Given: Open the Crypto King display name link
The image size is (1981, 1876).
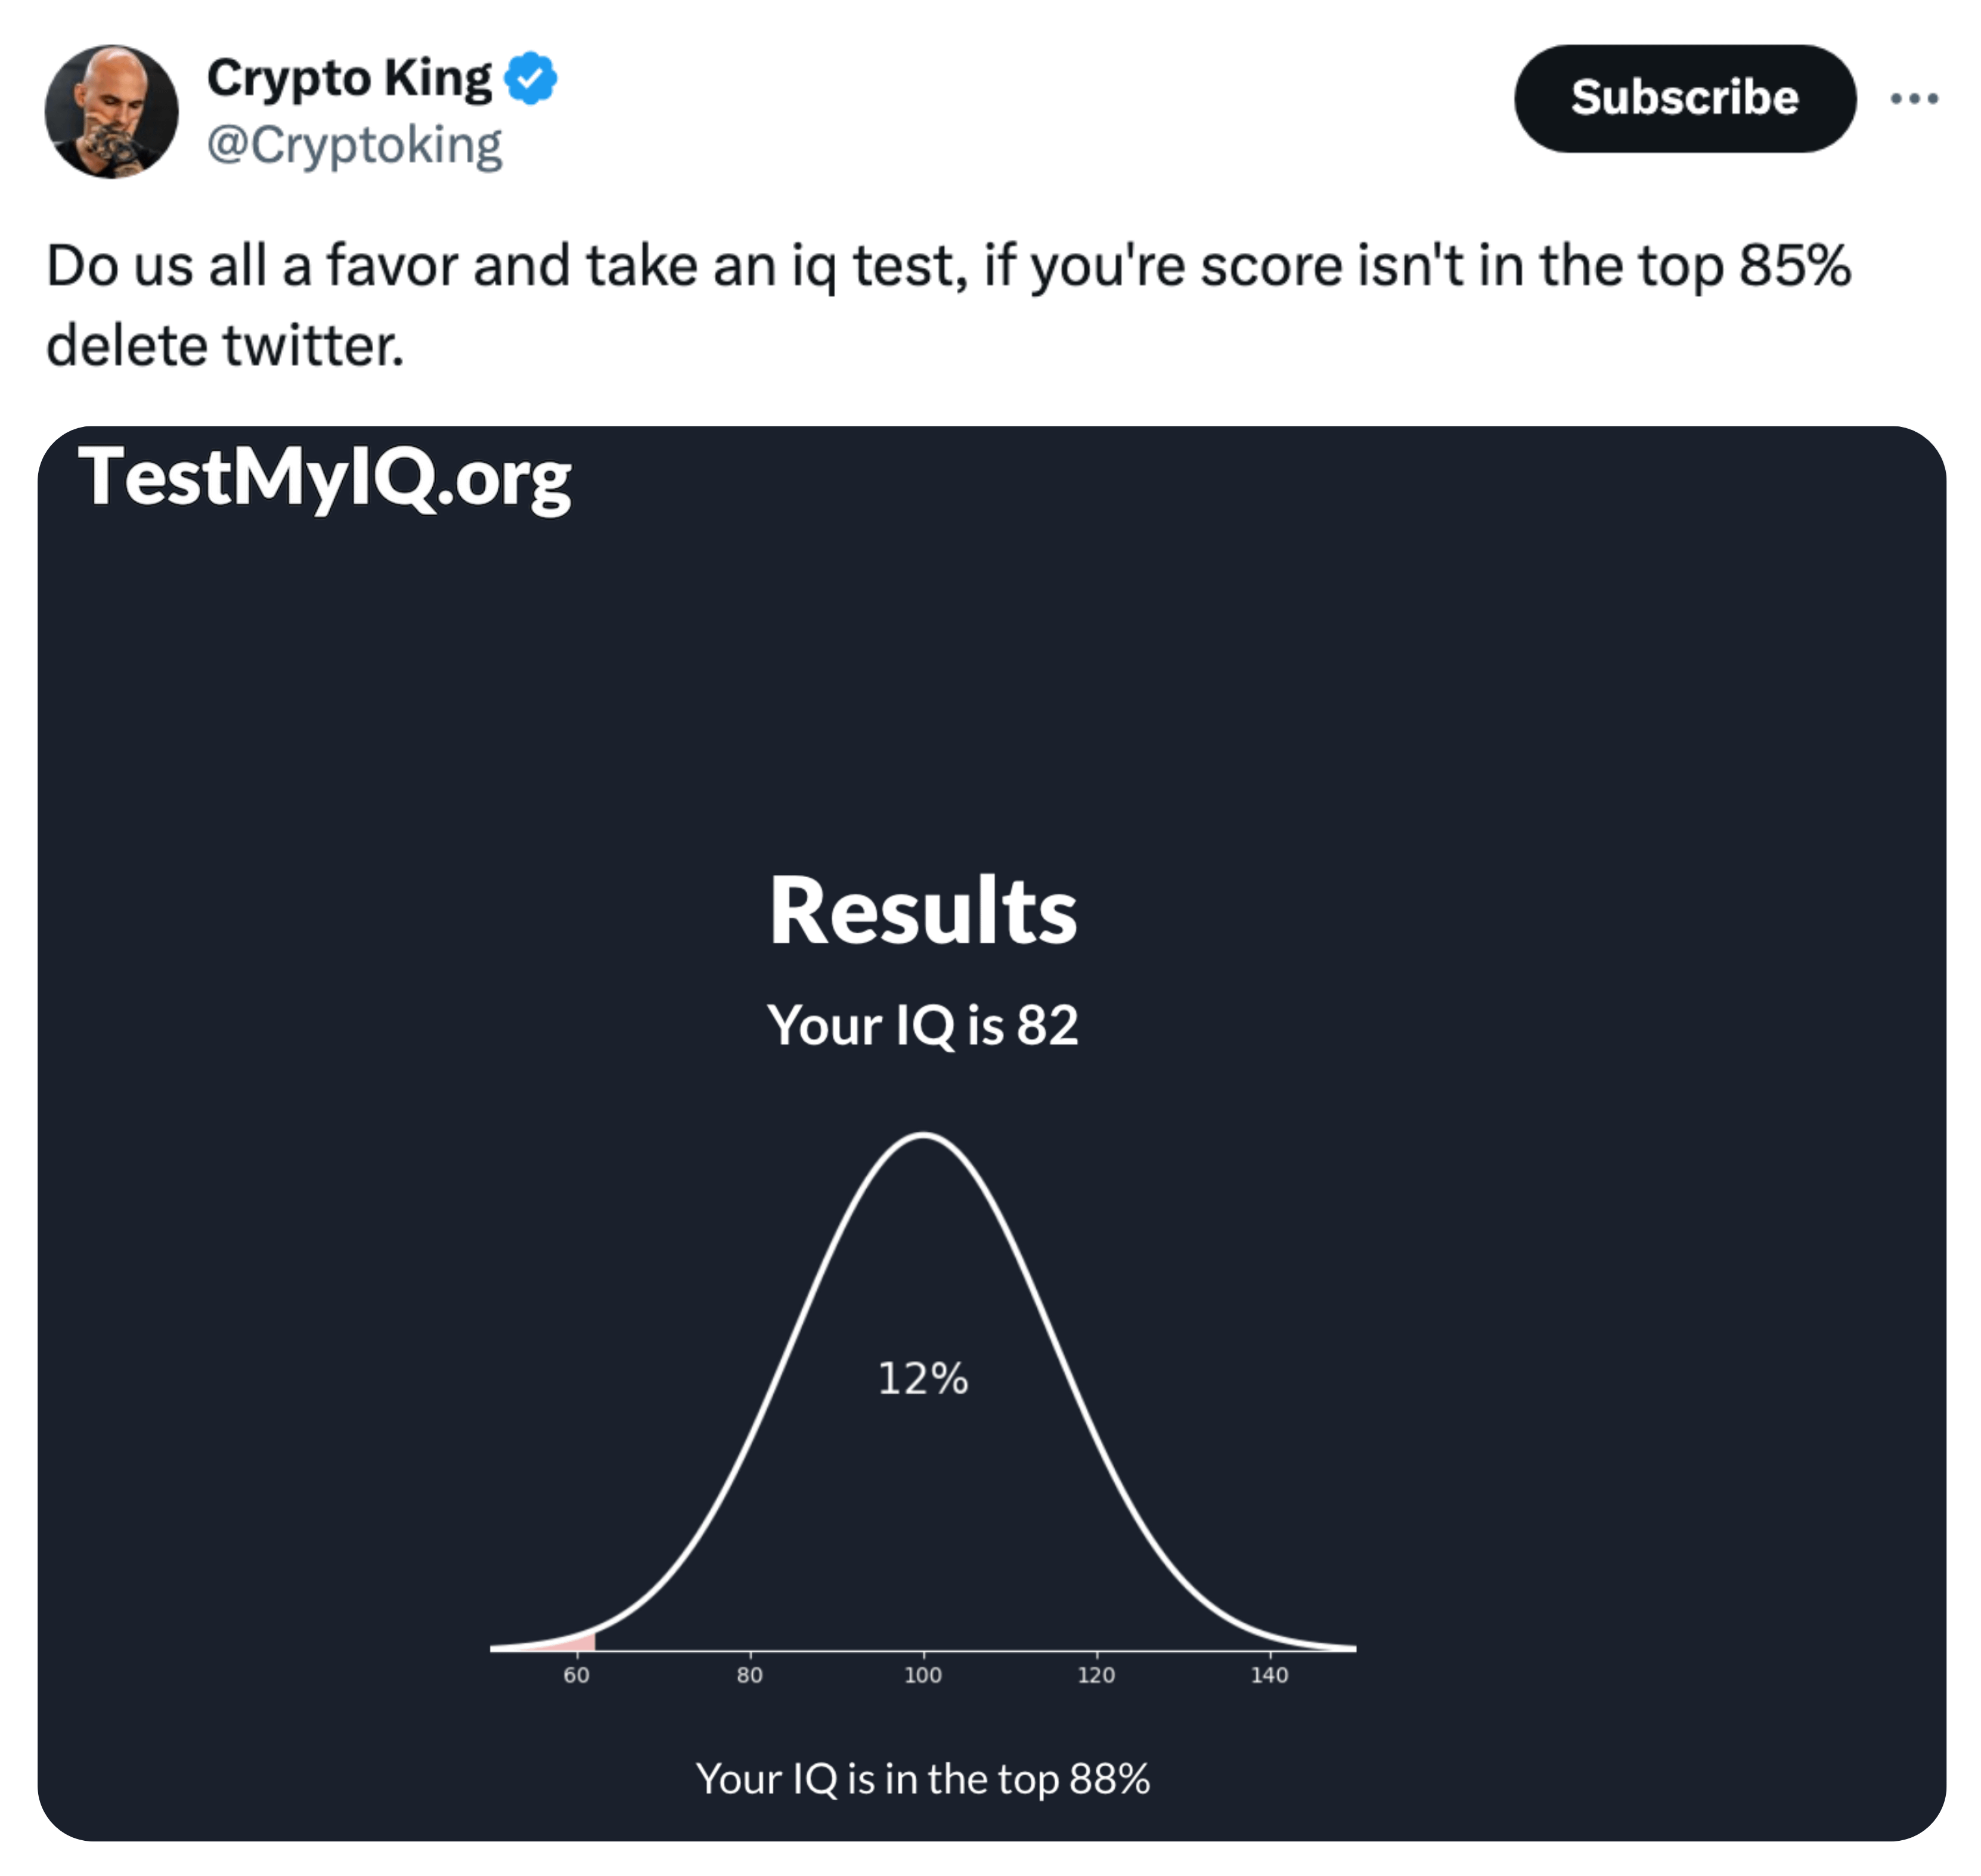Looking at the screenshot, I should (349, 78).
